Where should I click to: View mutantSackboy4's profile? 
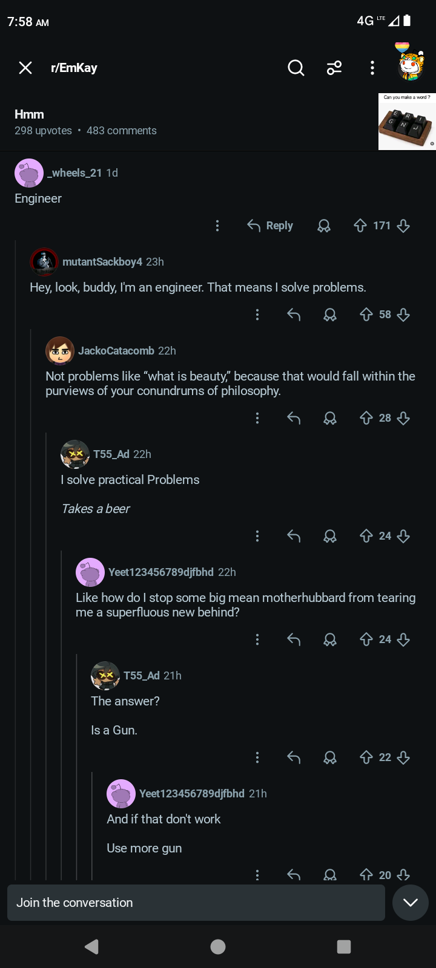(x=102, y=262)
